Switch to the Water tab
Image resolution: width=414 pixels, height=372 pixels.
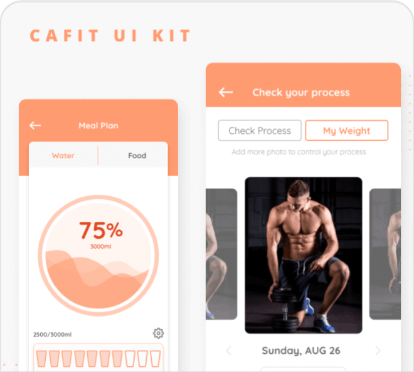click(63, 156)
